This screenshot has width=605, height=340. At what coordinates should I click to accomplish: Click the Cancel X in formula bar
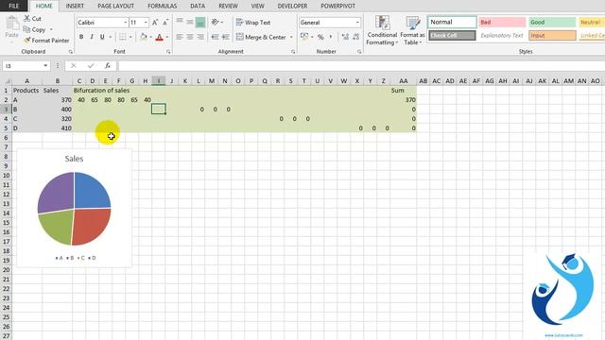pos(74,65)
